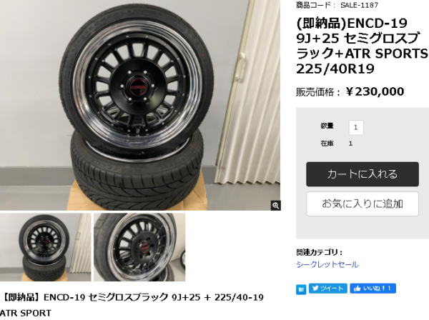
Task: Click the 関連カテゴリ heading label
Action: tap(319, 252)
